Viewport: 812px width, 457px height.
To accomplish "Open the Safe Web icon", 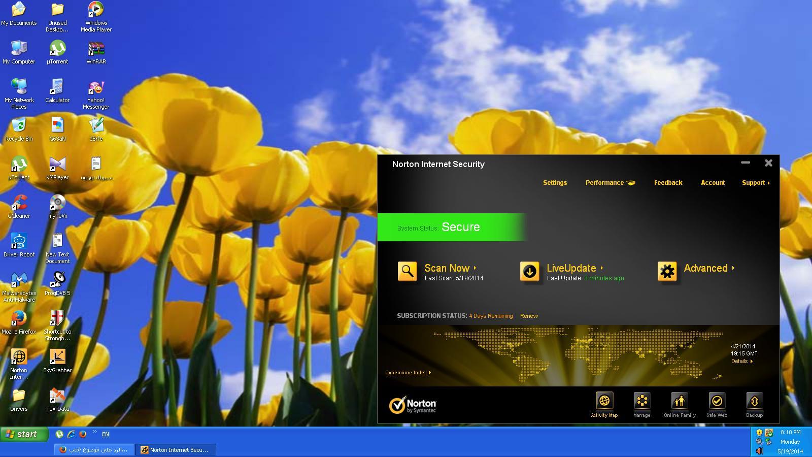I will pos(717,401).
